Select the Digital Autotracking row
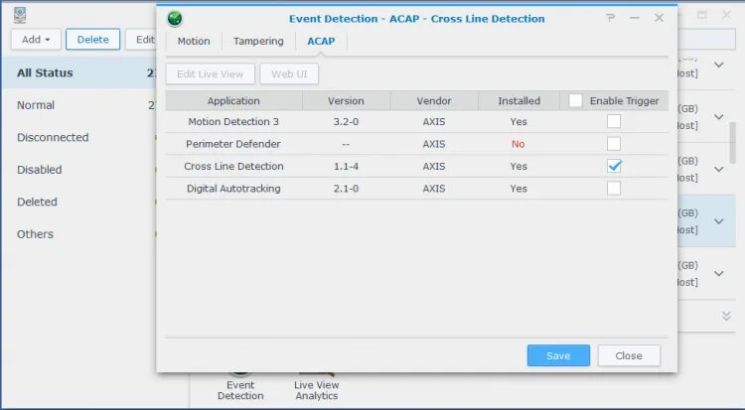The width and height of the screenshot is (745, 410). point(416,189)
